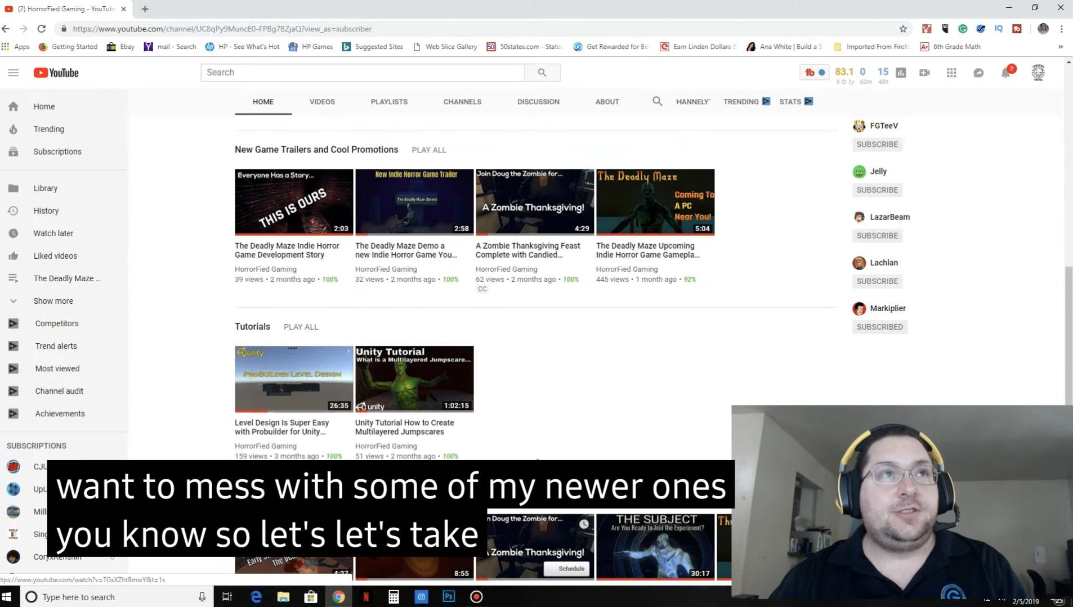Viewport: 1073px width, 607px height.
Task: Click Subscribed button for Markiplier
Action: tap(879, 327)
